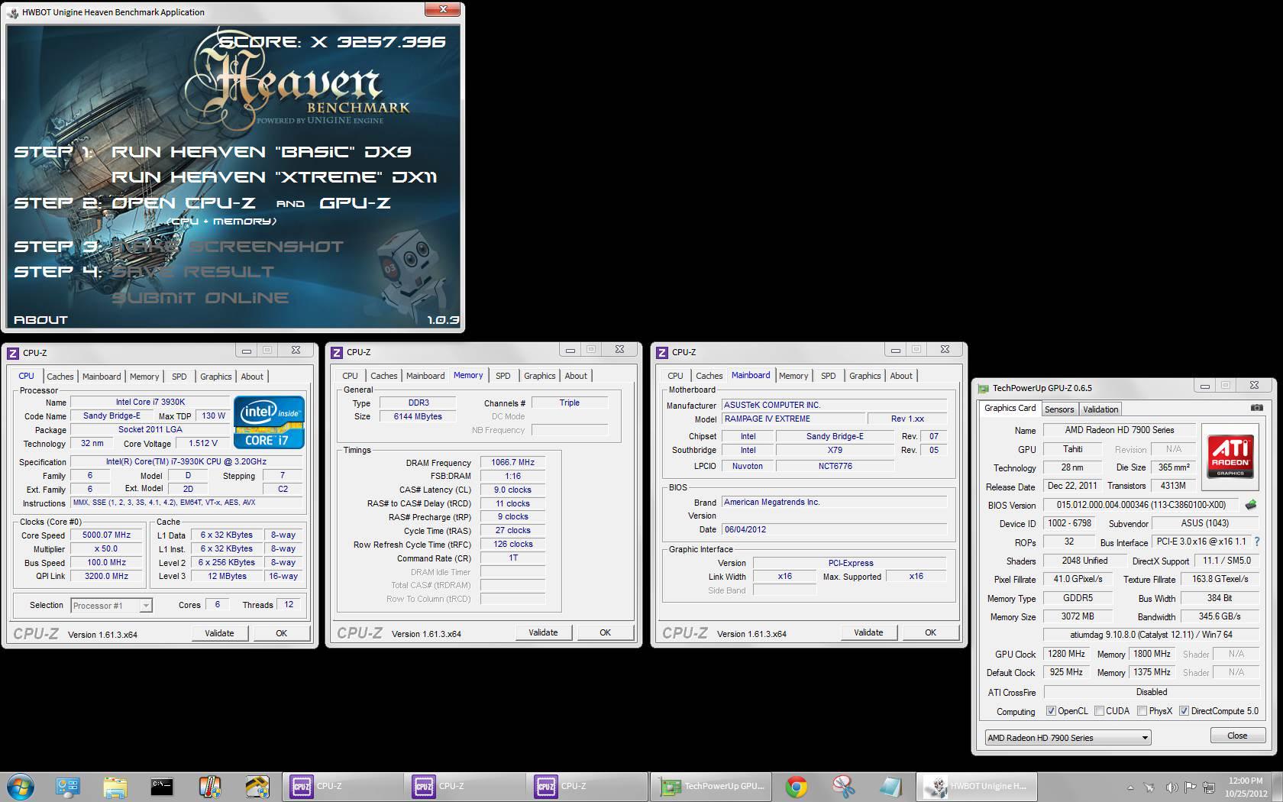Click the GPU Clock value 1280 MHz
The height and width of the screenshot is (802, 1283).
pos(1066,654)
